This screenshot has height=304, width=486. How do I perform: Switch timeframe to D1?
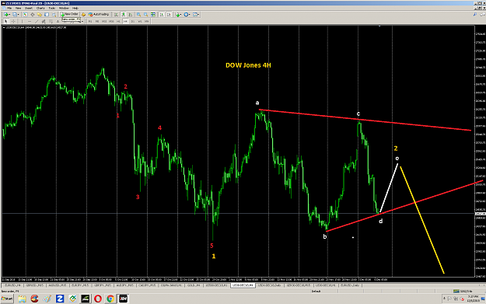tap(133, 21)
